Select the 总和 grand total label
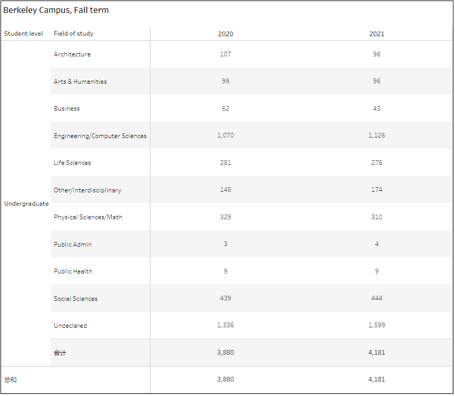 [10, 380]
